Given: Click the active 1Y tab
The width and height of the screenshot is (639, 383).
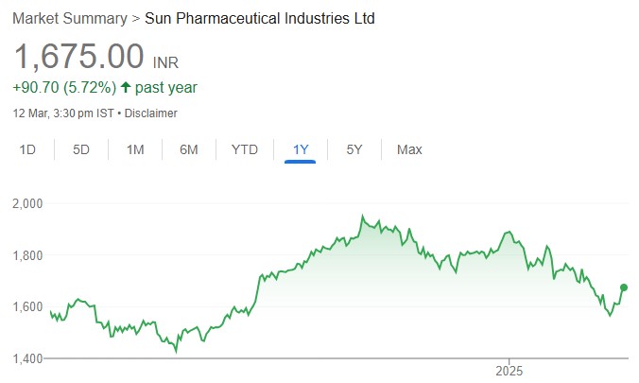Looking at the screenshot, I should click(x=301, y=149).
